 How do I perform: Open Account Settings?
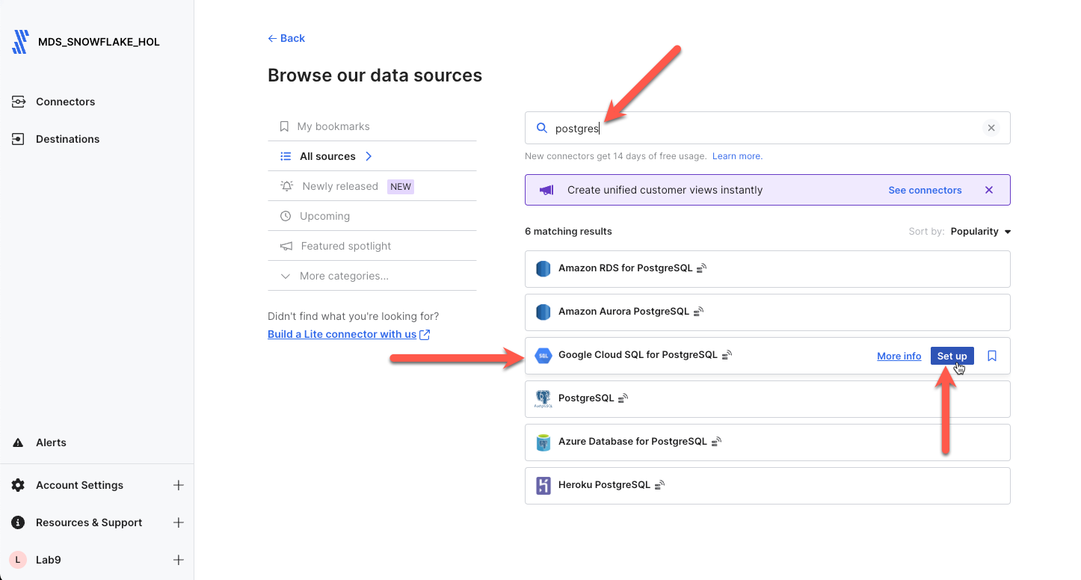pyautogui.click(x=79, y=485)
